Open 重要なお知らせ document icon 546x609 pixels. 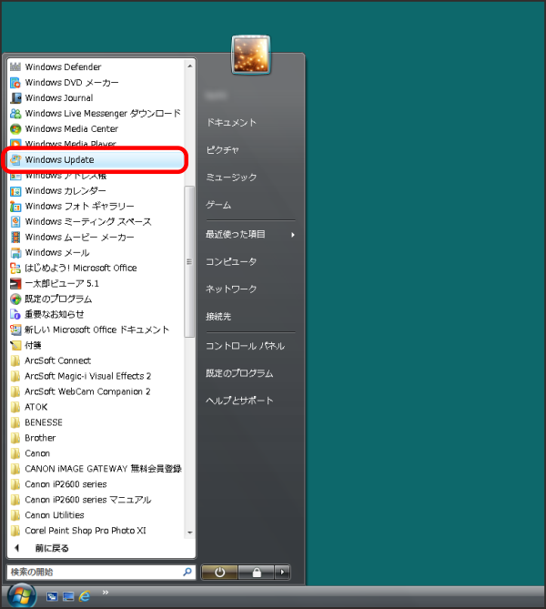(x=15, y=314)
